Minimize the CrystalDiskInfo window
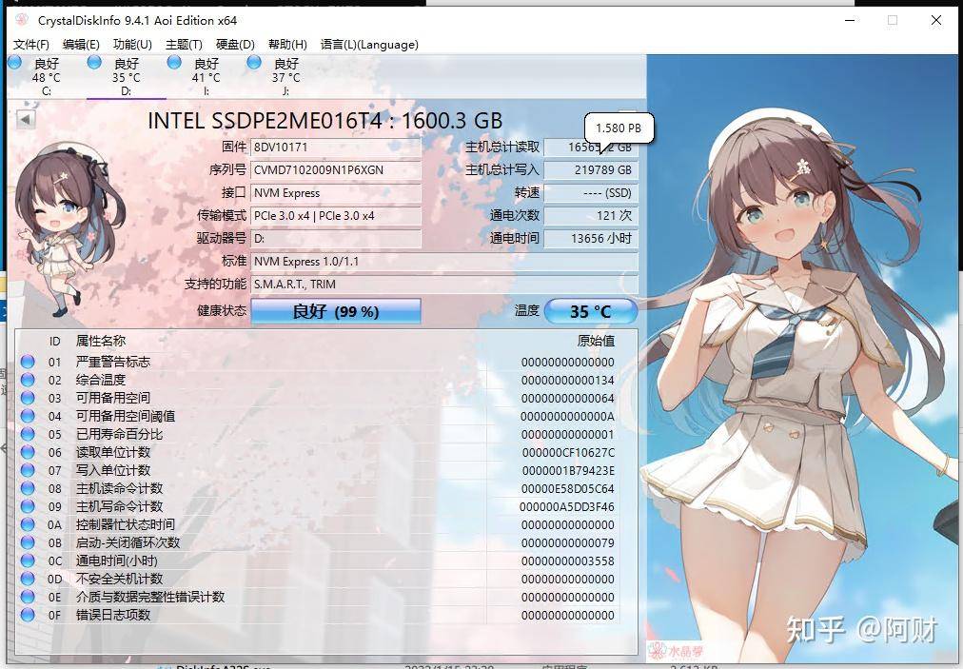 pos(850,20)
